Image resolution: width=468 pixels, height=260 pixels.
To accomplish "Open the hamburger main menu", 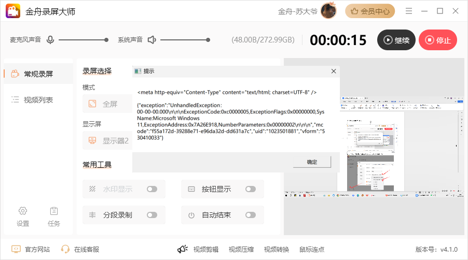I will click(409, 11).
